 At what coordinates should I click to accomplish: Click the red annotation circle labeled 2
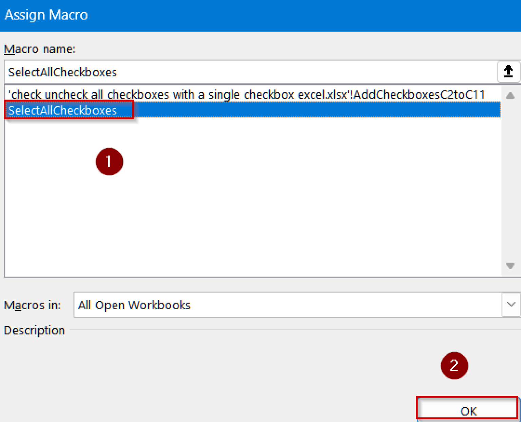[x=454, y=366]
